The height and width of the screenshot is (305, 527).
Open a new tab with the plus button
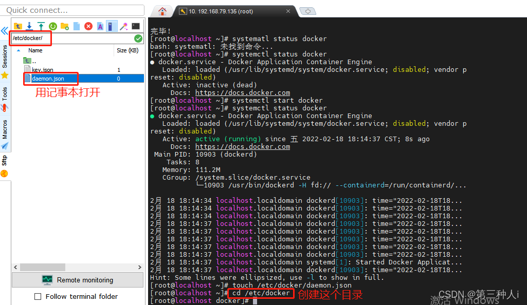coord(307,11)
